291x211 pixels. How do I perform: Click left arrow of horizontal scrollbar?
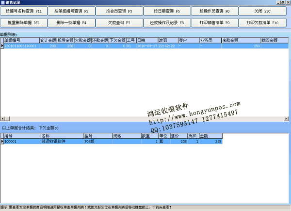2,118
